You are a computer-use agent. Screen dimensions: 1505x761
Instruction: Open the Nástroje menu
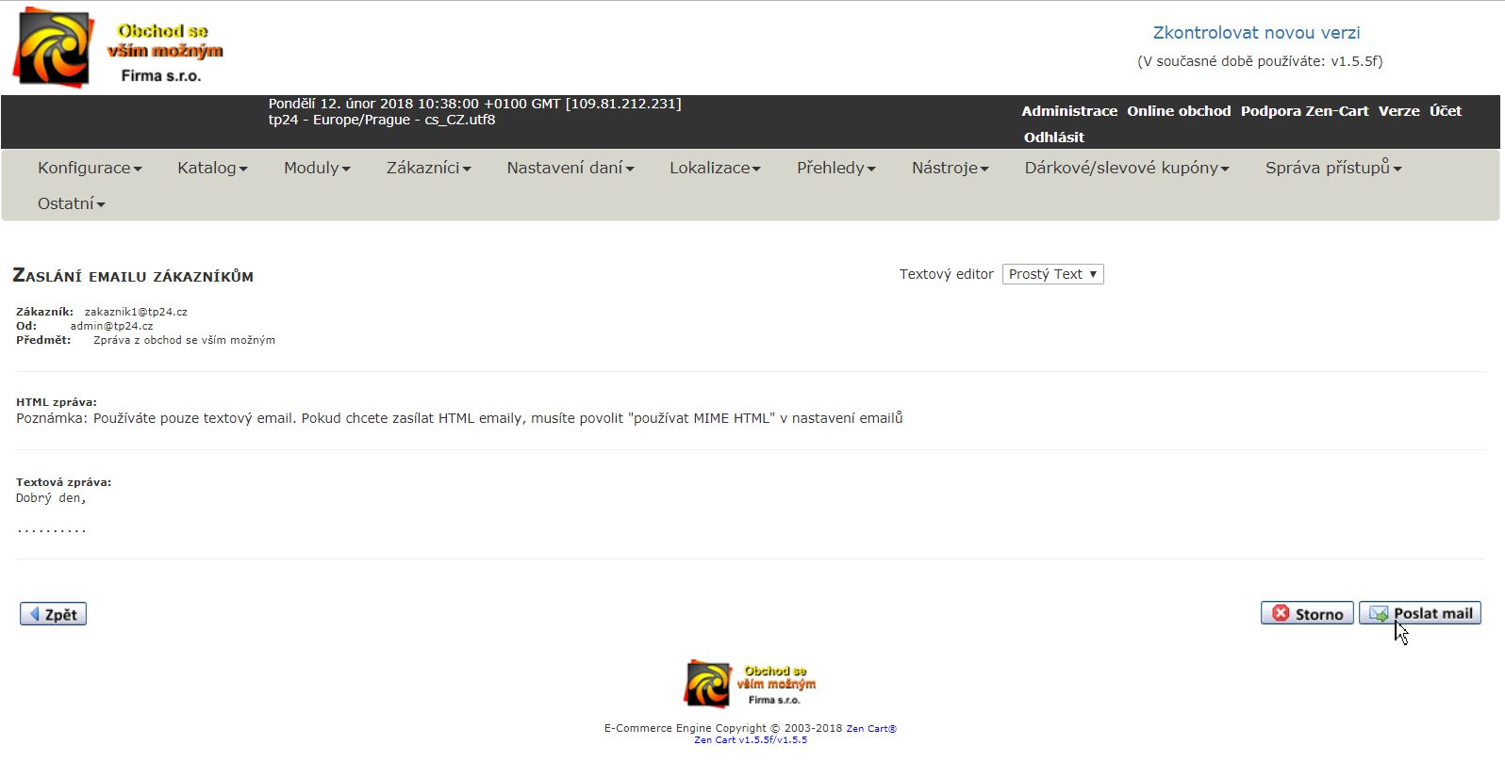950,168
